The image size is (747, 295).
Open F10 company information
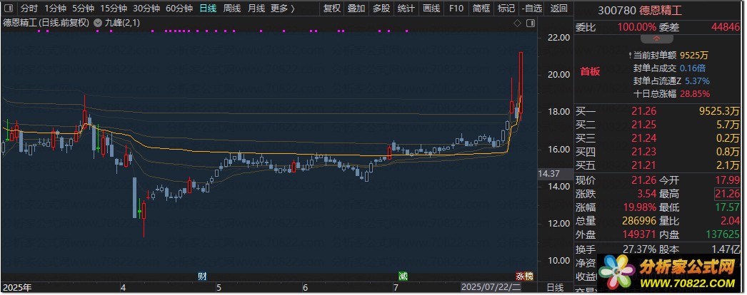[x=456, y=8]
